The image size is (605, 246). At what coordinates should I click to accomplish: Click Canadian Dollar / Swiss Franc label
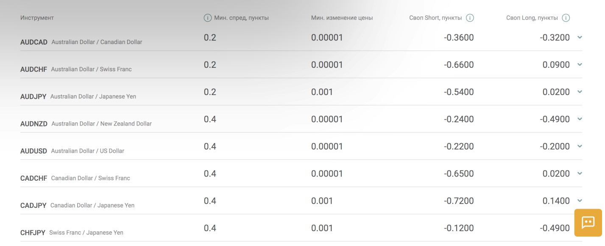pyautogui.click(x=90, y=178)
